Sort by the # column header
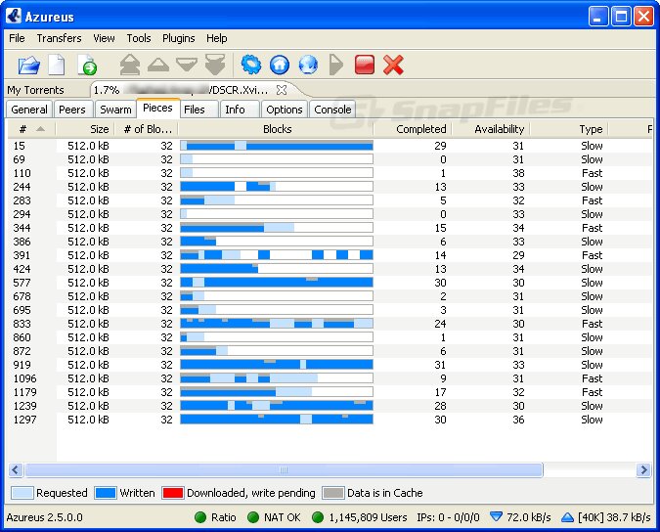This screenshot has width=660, height=532. point(31,129)
